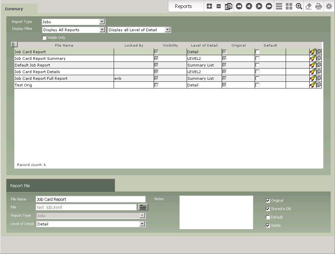This screenshot has width=335, height=254.
Task: Open the settings gear in toolbar
Action: click(x=329, y=6)
